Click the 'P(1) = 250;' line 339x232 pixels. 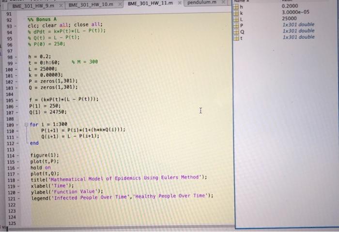tap(45, 106)
